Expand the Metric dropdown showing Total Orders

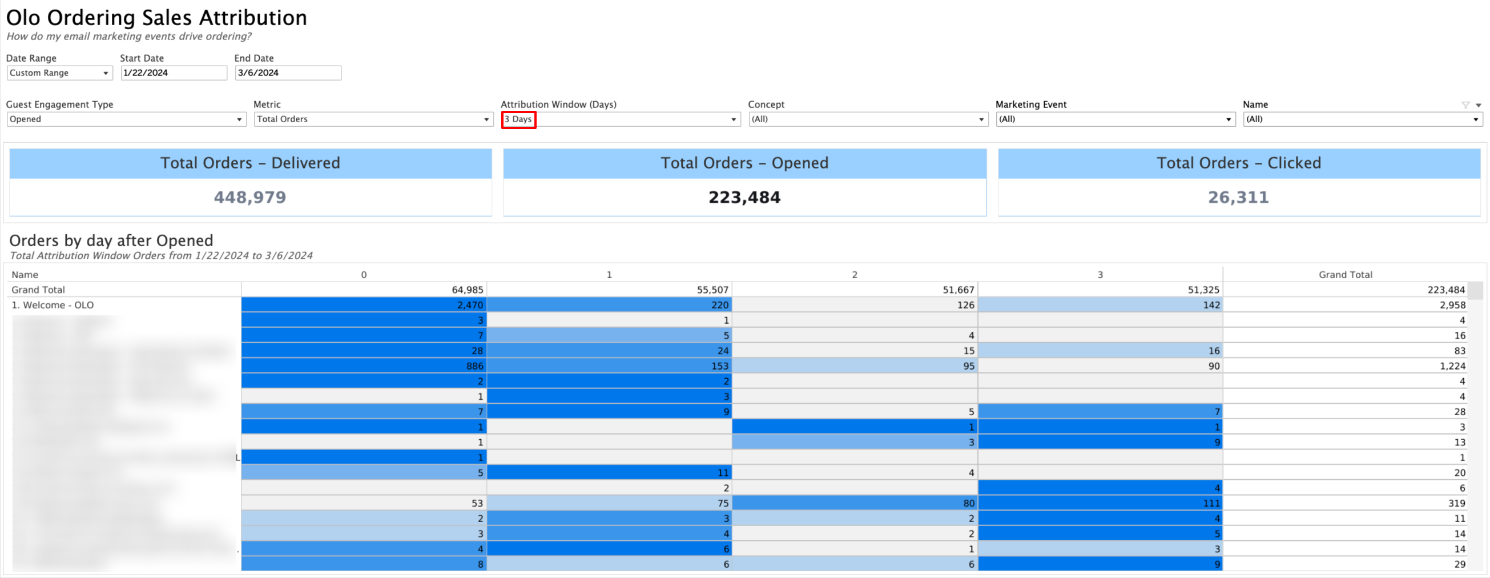[374, 119]
